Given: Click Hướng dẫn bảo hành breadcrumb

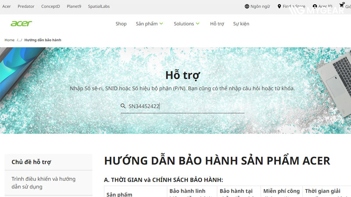Looking at the screenshot, I should coord(43,40).
